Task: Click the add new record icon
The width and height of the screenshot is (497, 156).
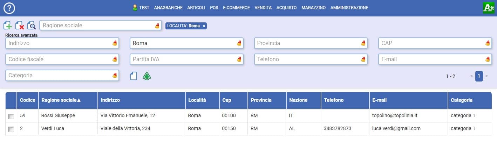Action: tap(8, 25)
